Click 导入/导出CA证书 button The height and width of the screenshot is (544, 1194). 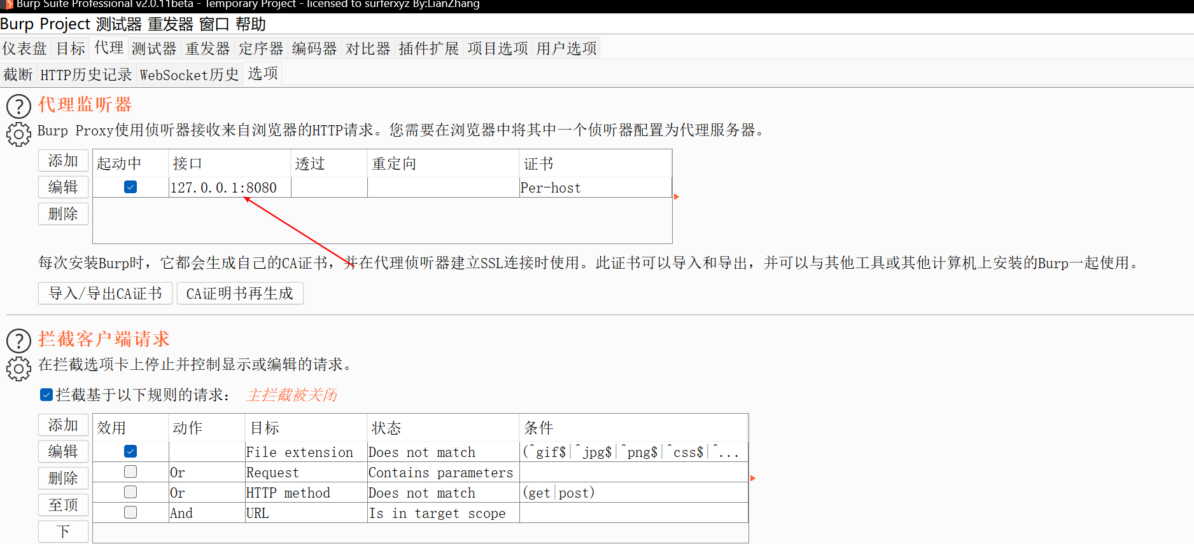click(x=106, y=293)
